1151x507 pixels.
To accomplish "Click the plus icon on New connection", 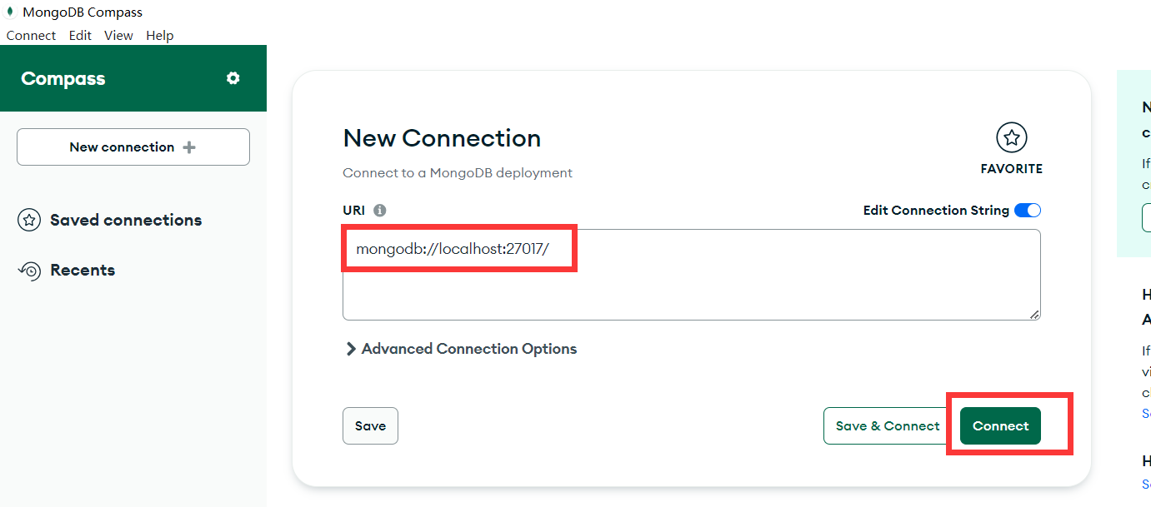I will 189,147.
